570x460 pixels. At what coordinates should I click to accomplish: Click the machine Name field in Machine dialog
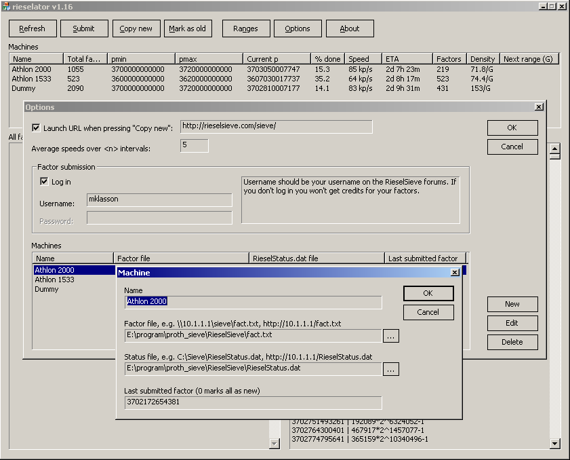(x=253, y=302)
